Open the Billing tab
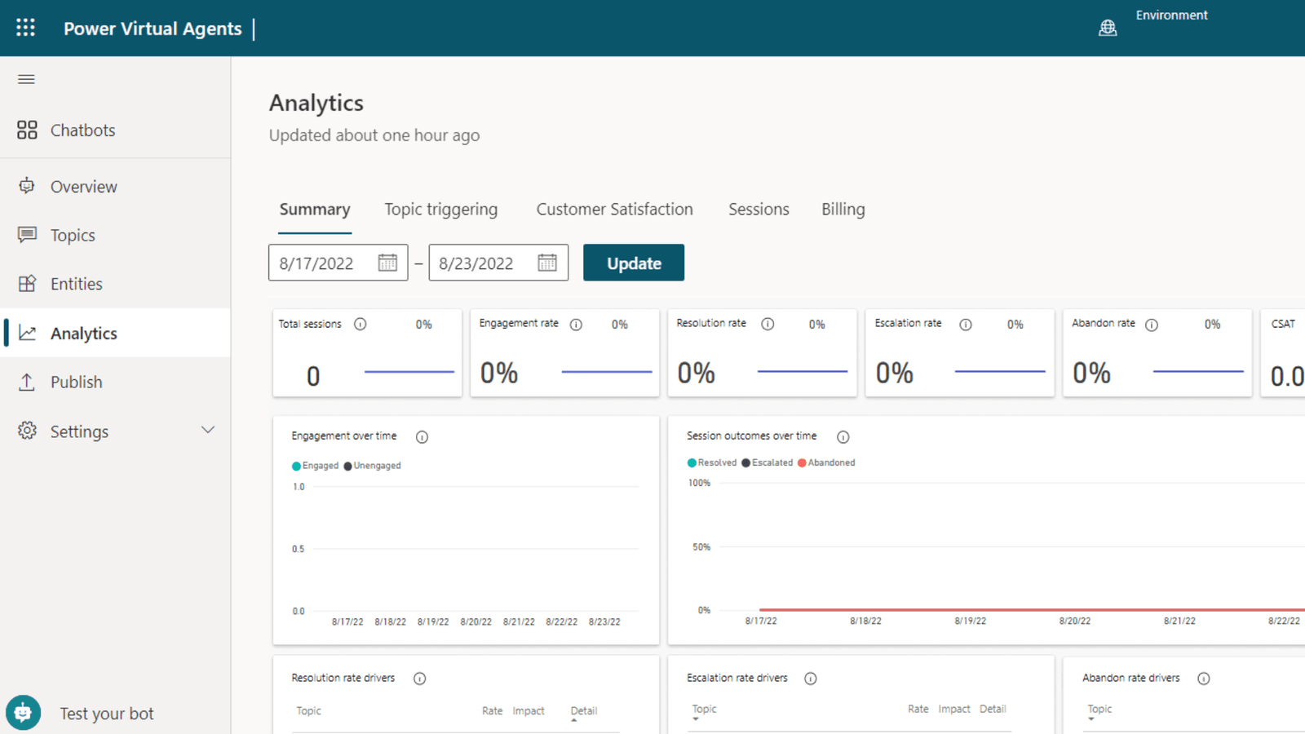Image resolution: width=1305 pixels, height=734 pixels. click(x=843, y=210)
